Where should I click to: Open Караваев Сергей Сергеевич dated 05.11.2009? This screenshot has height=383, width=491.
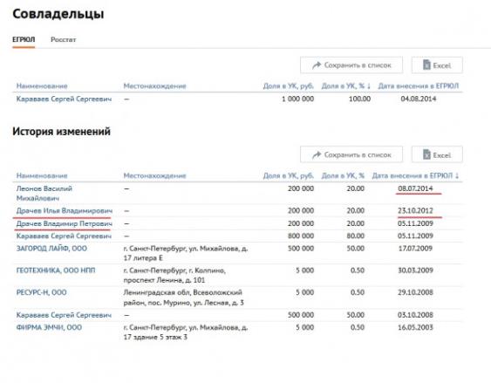click(64, 236)
